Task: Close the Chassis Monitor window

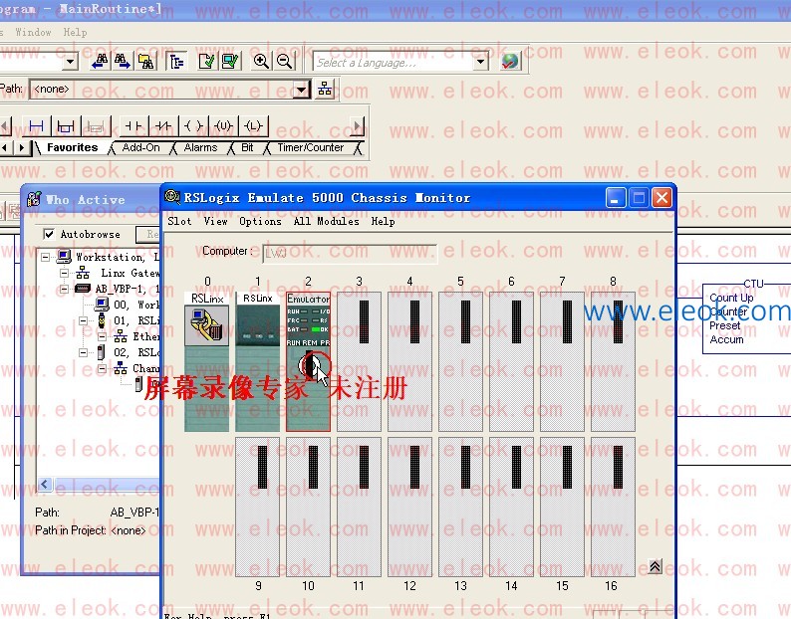Action: pos(661,198)
